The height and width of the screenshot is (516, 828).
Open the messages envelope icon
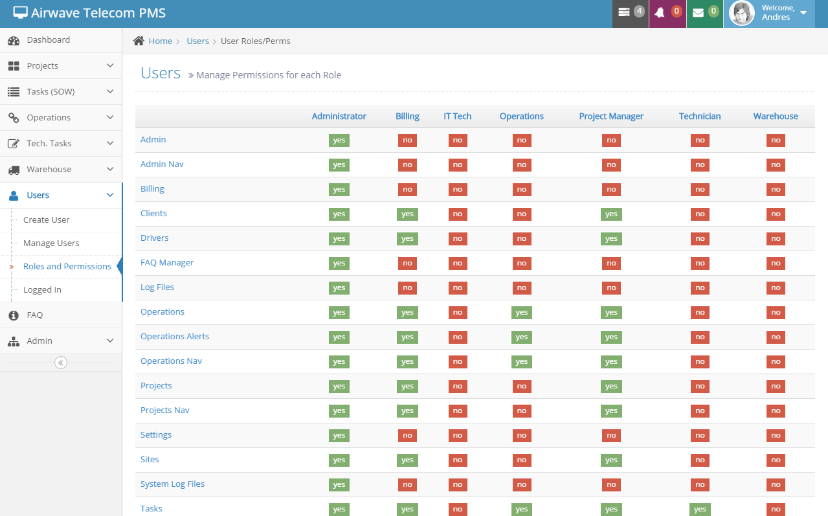(698, 13)
